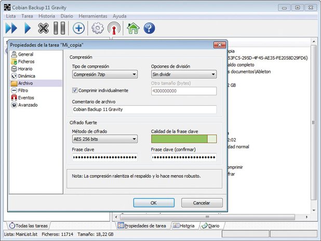Click the horizontal scroll right arrow
This screenshot has width=321, height=241.
pyautogui.click(x=306, y=217)
